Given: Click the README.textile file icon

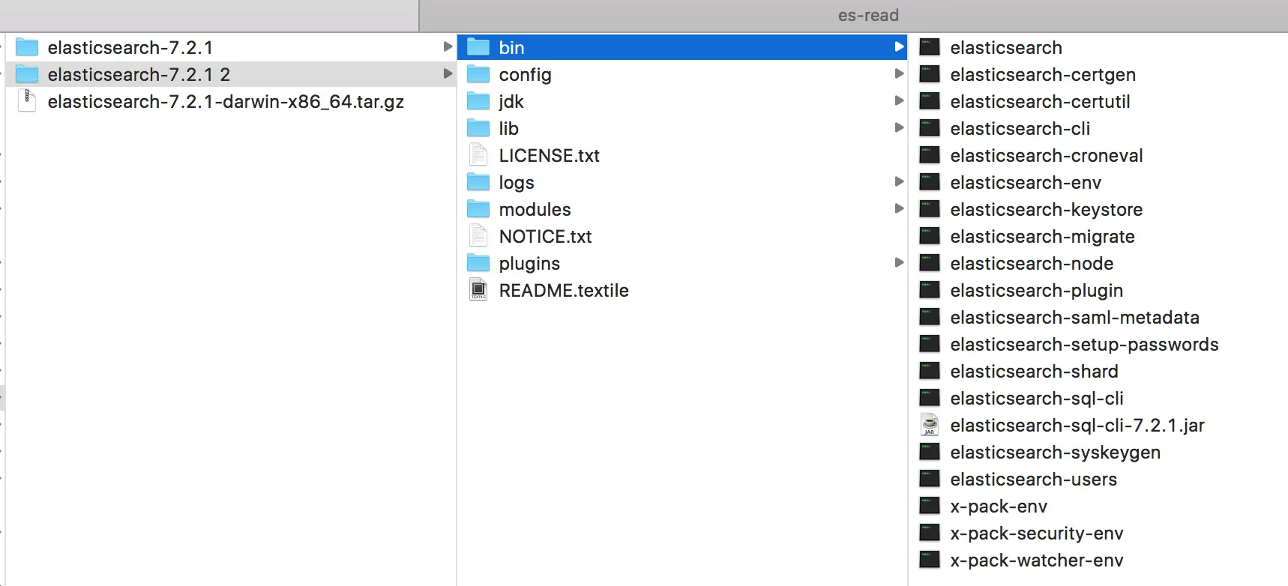Looking at the screenshot, I should (478, 290).
